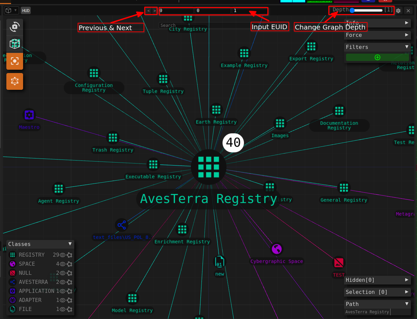Toggle visibility eye for APPLICATION class

[63, 291]
